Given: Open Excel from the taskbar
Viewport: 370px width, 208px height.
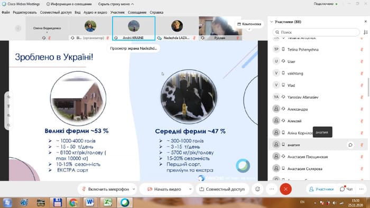Looking at the screenshot, I should click(108, 203).
